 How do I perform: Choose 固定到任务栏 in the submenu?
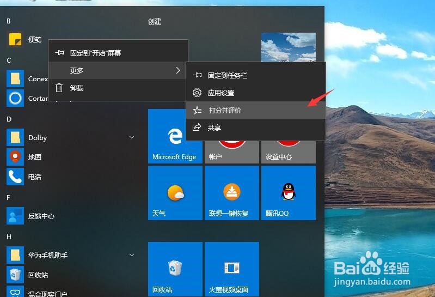click(256, 75)
